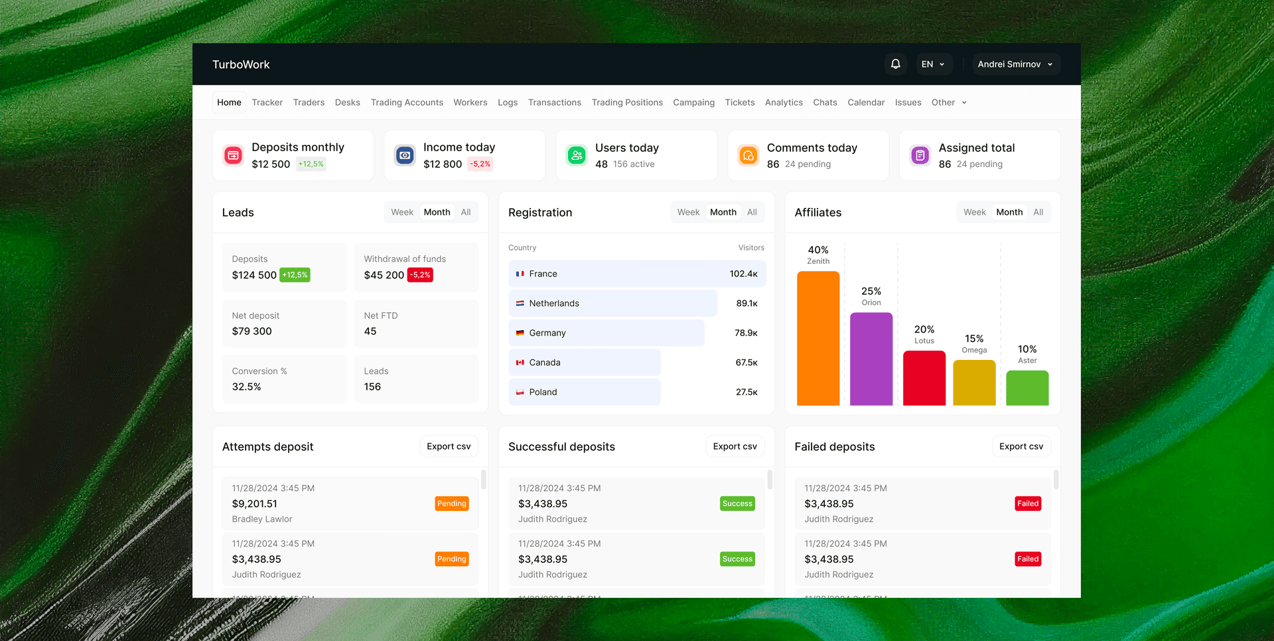Open the EN language dropdown
This screenshot has width=1274, height=641.
point(933,64)
